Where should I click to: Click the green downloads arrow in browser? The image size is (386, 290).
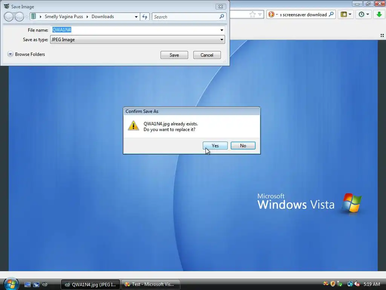(379, 15)
